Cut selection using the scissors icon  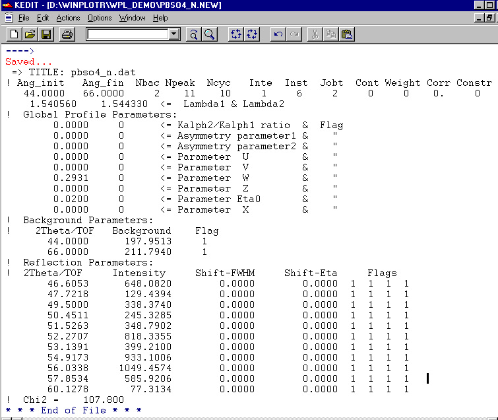[315, 34]
